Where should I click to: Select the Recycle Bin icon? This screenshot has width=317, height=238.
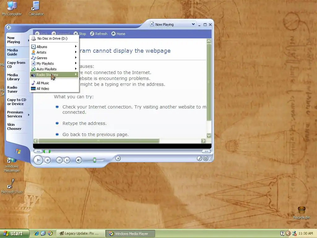pos(302,213)
